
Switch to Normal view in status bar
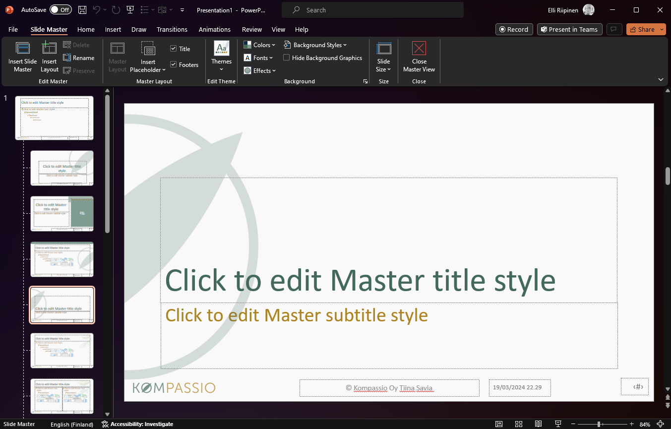(499, 424)
